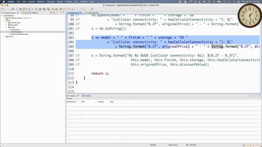Click the Debug toolbar icon
262x147 pixels.
[x=36, y=9]
